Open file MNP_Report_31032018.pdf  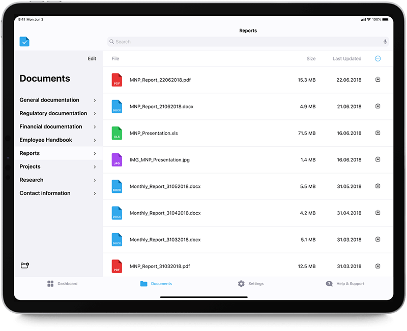160,266
